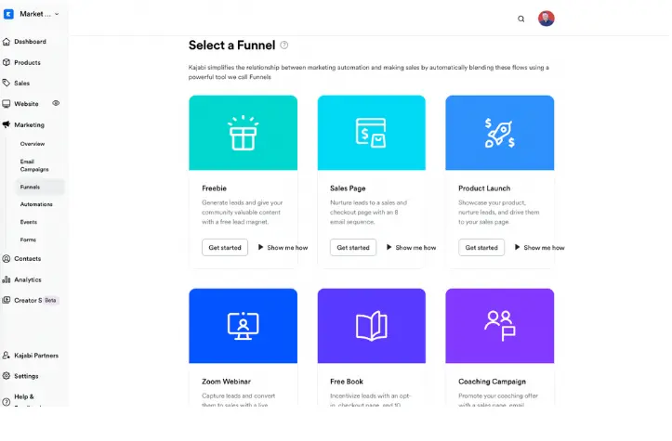The height and width of the screenshot is (441, 672).
Task: Click the Marketing megaphone icon
Action: pos(7,124)
